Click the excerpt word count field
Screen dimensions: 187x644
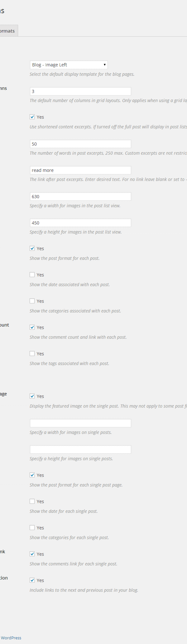coord(80,144)
